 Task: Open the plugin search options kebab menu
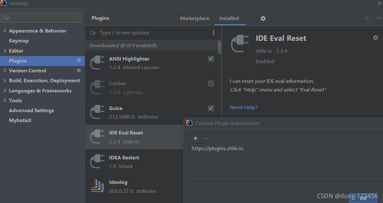(x=214, y=33)
